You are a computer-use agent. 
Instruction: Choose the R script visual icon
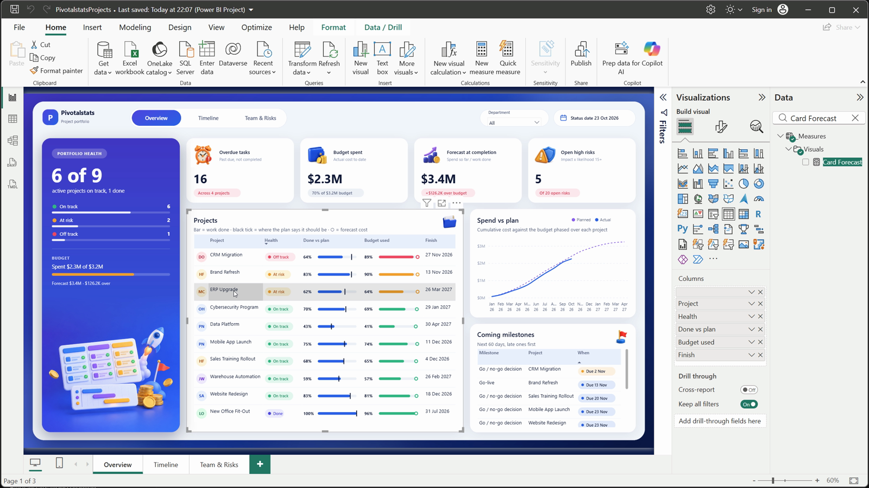pyautogui.click(x=759, y=214)
